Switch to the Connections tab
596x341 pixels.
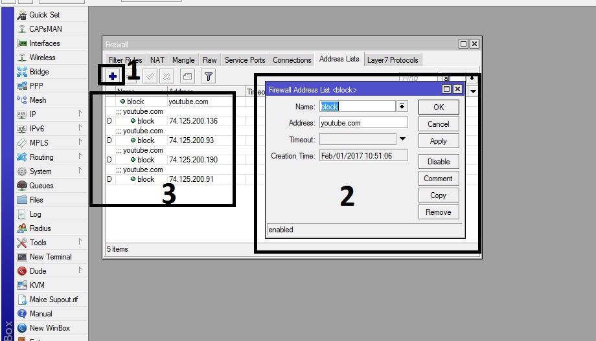292,60
